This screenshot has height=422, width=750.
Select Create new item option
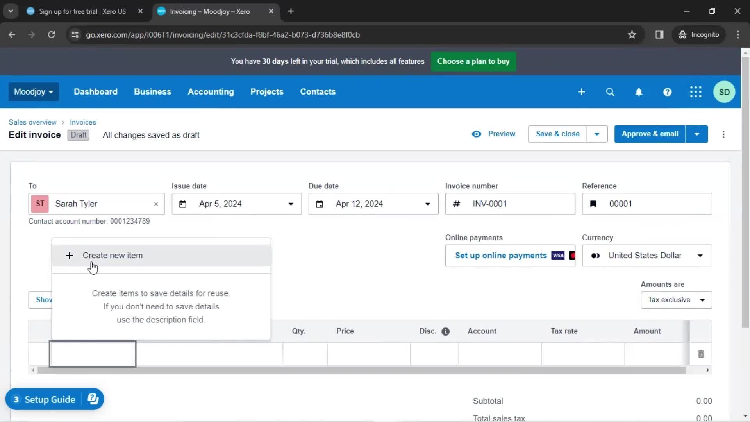(161, 256)
